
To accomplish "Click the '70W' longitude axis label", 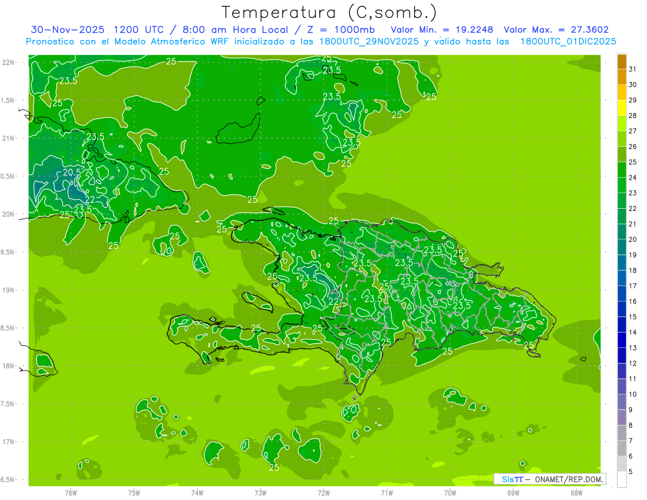I will (x=450, y=492).
